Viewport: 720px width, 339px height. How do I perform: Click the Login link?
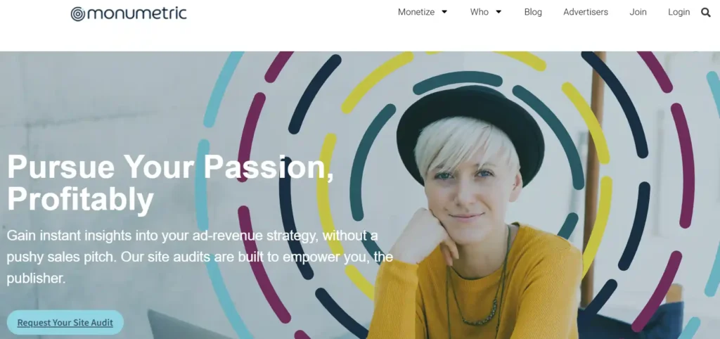(x=679, y=12)
